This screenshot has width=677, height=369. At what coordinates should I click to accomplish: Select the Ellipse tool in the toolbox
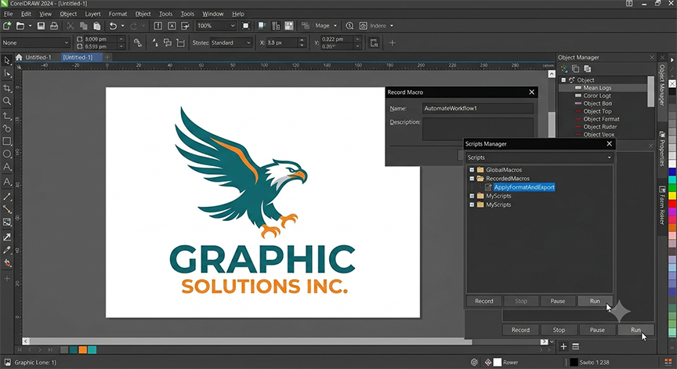pos(7,154)
